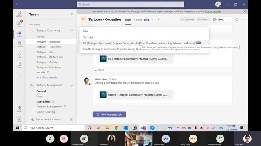Start a New conversation
Screen dimensions: 261x146
(x=109, y=114)
